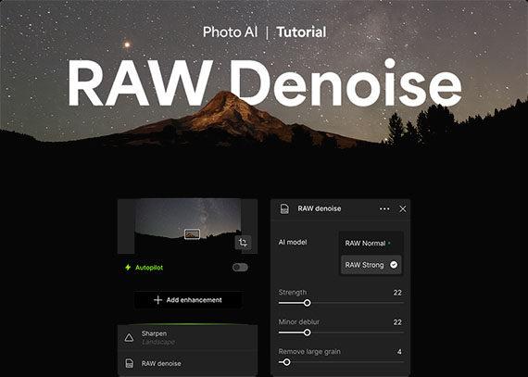Click the Minor deblur label

(298, 321)
